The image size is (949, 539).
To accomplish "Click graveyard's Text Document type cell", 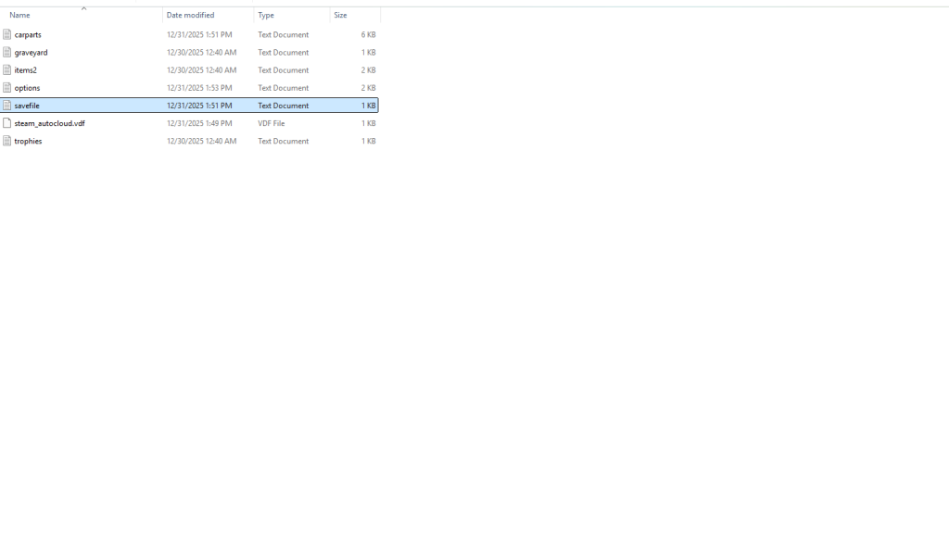I will 283,52.
